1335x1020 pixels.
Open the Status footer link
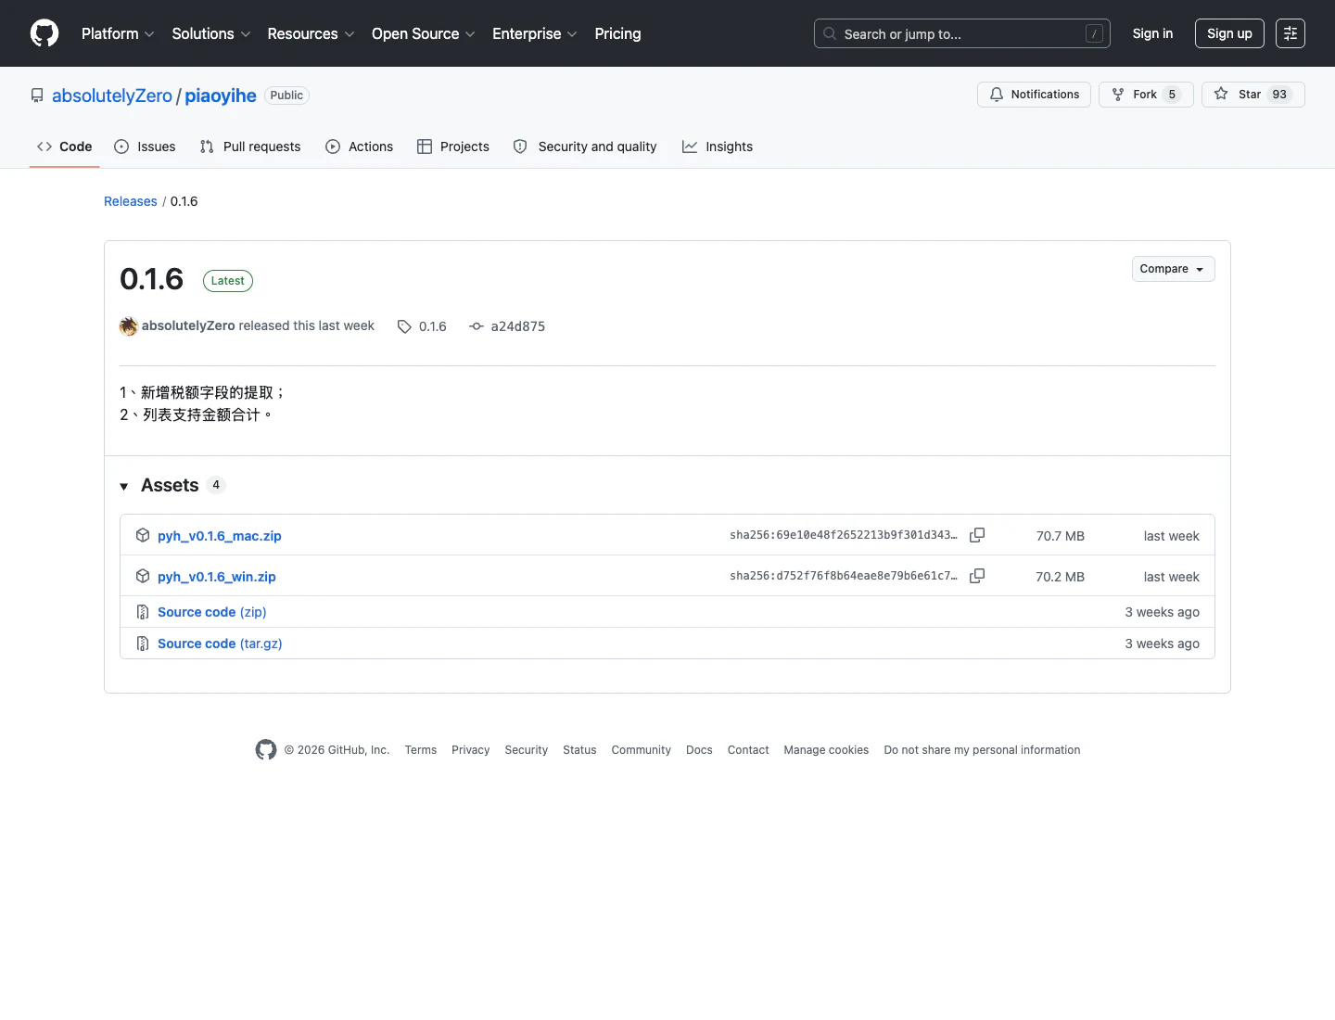tap(579, 750)
